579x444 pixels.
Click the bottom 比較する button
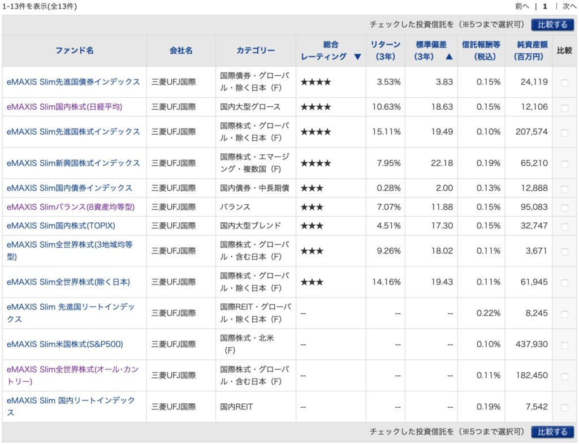[552, 432]
